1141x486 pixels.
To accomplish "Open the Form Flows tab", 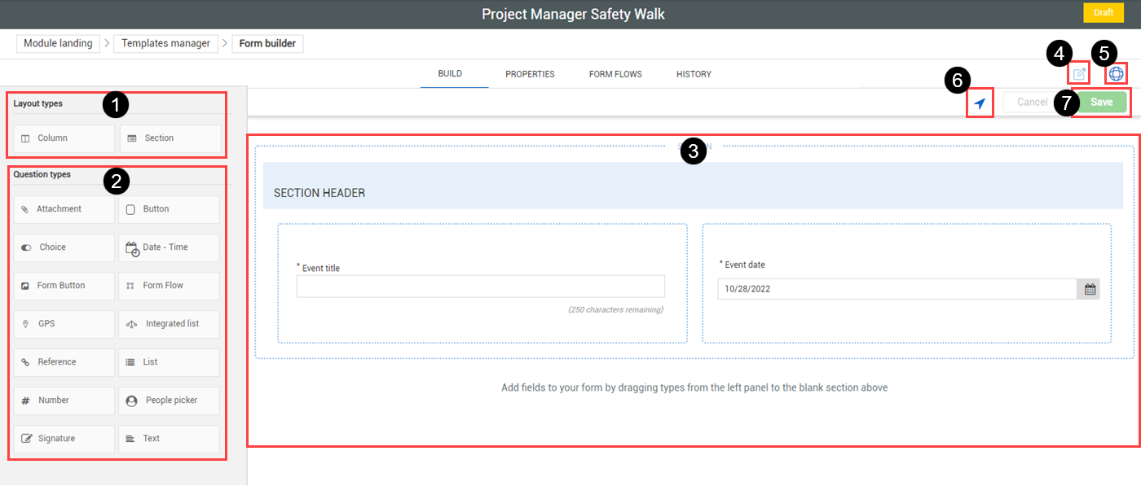I will [x=615, y=74].
